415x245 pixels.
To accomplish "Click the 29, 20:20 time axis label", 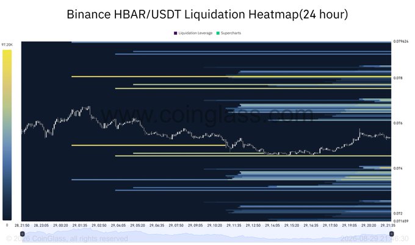I will pos(369,225).
